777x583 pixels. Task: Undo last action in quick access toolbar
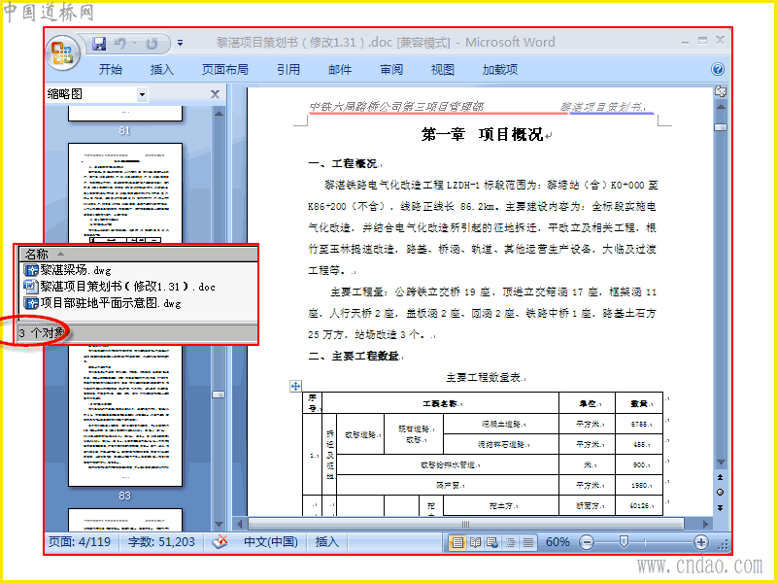click(x=119, y=44)
